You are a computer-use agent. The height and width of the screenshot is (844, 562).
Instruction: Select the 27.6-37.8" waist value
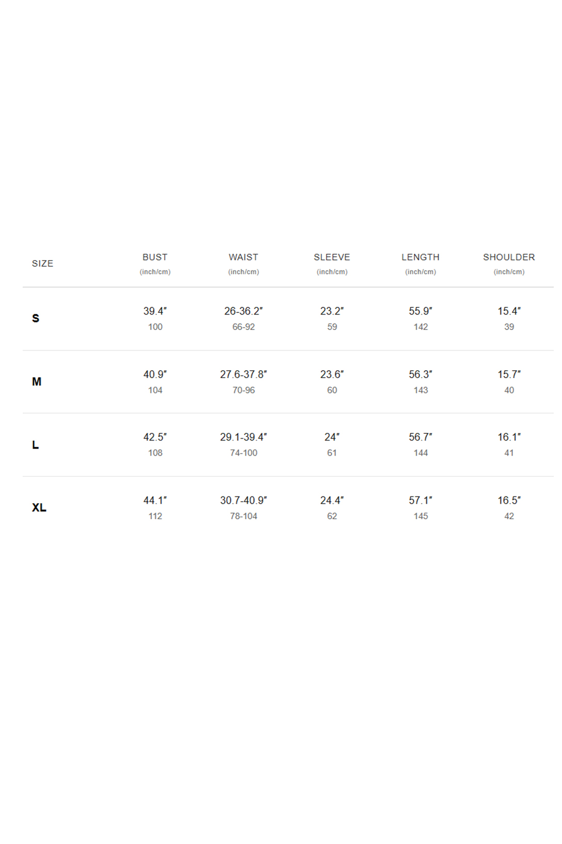tap(243, 374)
